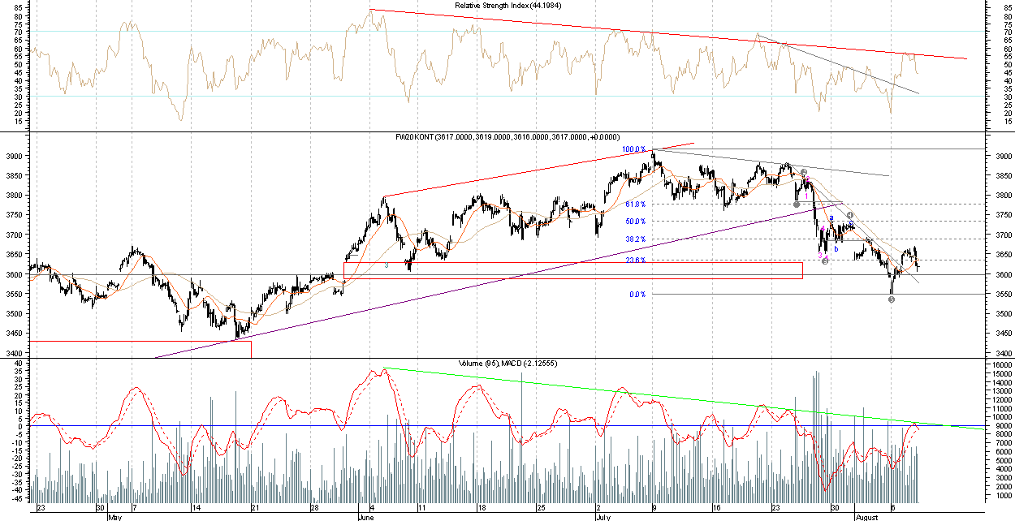
Task: Click the May month label on time axis
Action: point(114,516)
